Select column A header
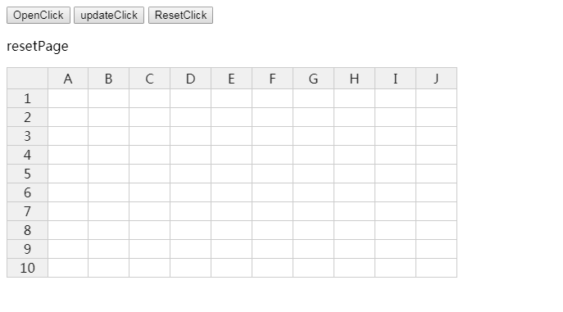 coord(68,78)
